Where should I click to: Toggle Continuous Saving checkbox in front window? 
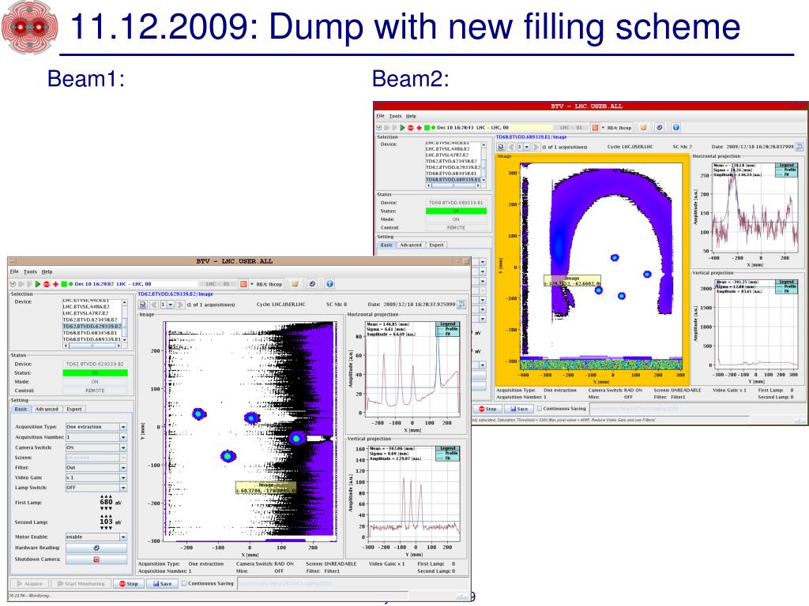point(183,584)
